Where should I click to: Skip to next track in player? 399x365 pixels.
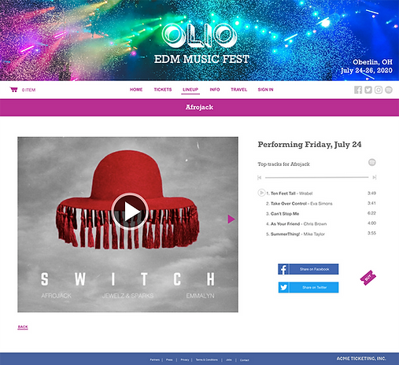pos(375,178)
